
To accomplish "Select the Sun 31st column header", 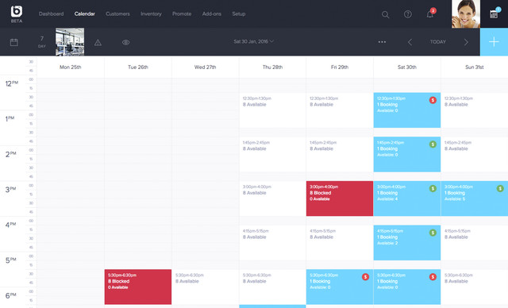I will pos(475,67).
